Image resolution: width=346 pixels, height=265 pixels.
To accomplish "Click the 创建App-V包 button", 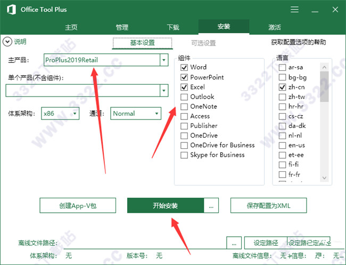I will 78,205.
